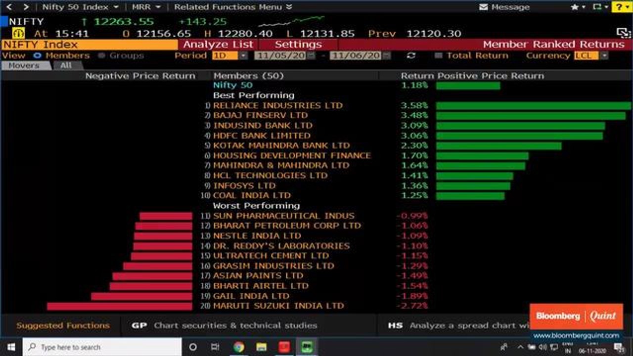The width and height of the screenshot is (633, 356).
Task: Select BAJAJ FINSERV LTD row
Action: pyautogui.click(x=260, y=115)
